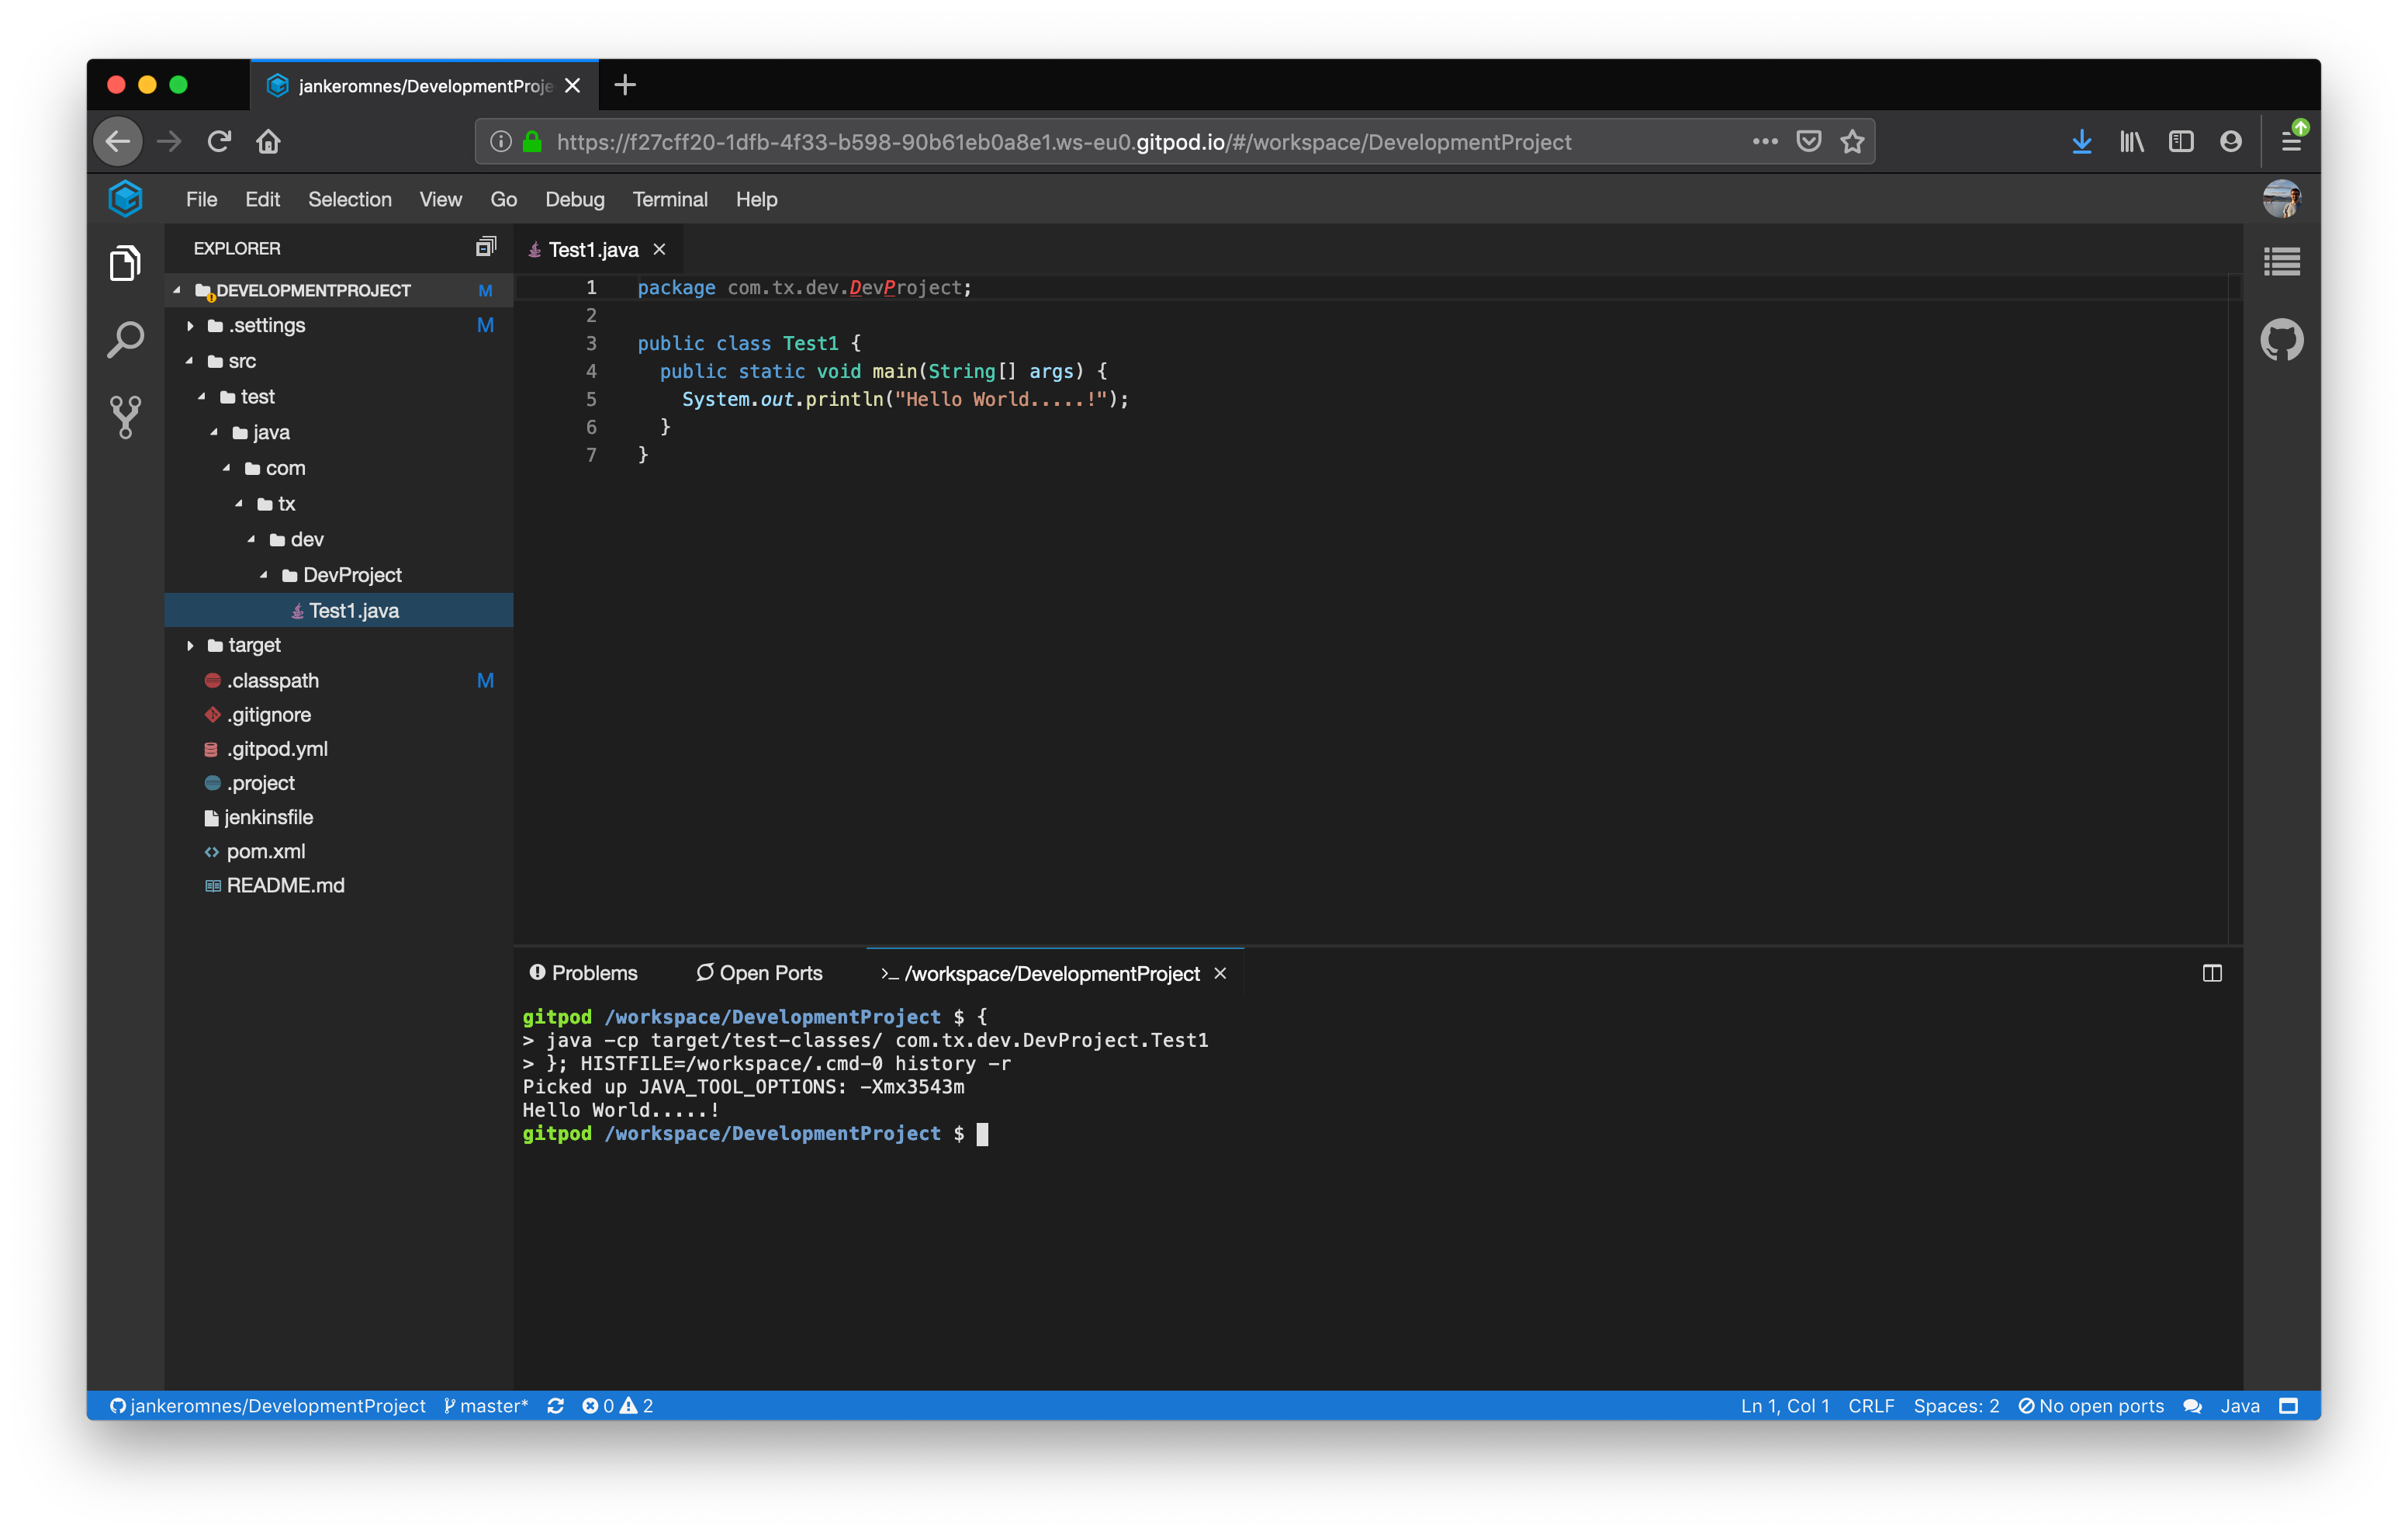Open the outline list view icon
The image size is (2408, 1535).
point(2281,262)
